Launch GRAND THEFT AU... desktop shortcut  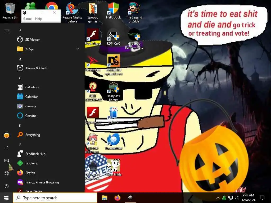point(93,143)
